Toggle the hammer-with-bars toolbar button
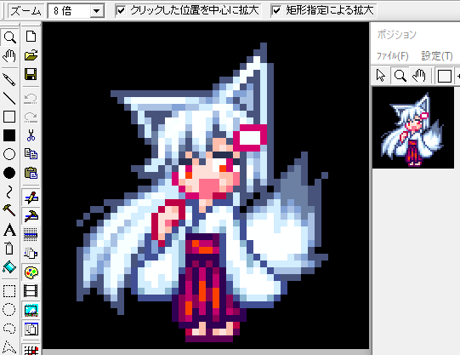Image resolution: width=460 pixels, height=355 pixels. click(31, 216)
